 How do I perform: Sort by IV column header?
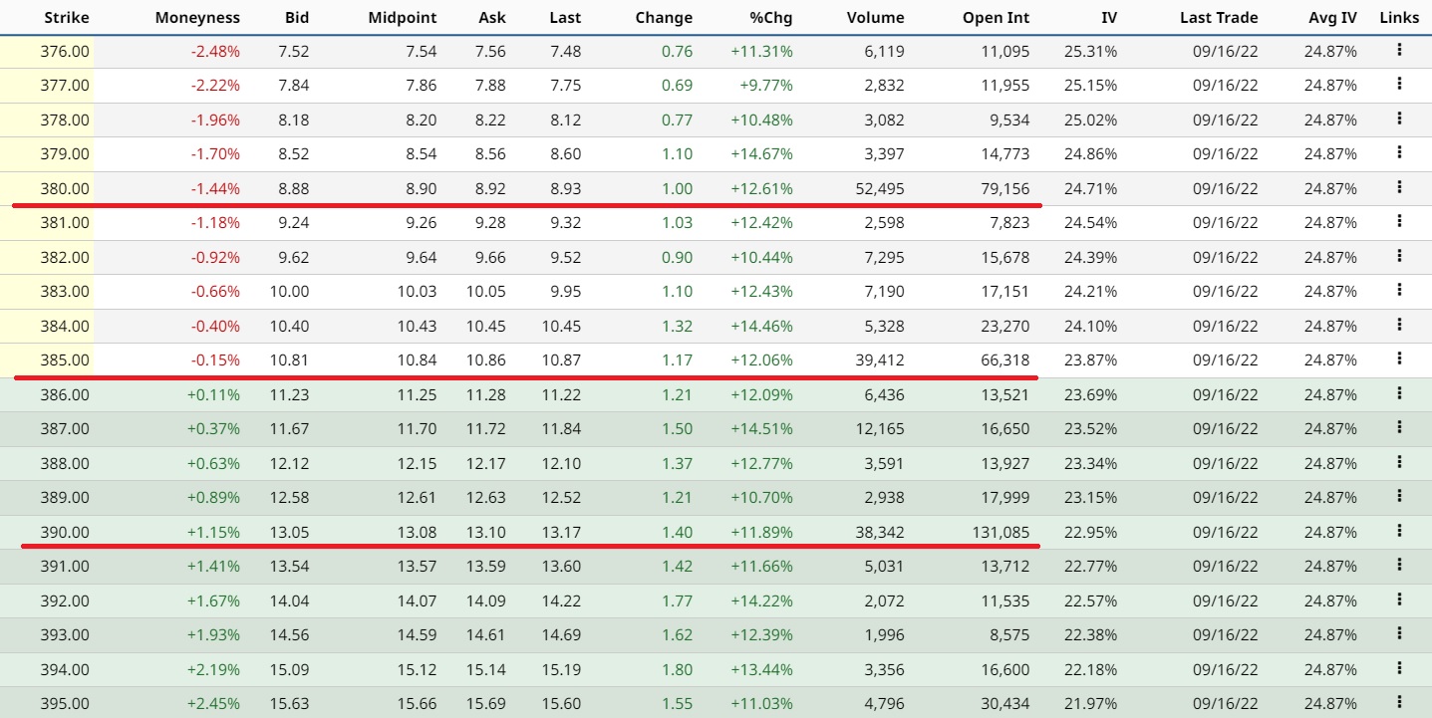coord(1109,17)
